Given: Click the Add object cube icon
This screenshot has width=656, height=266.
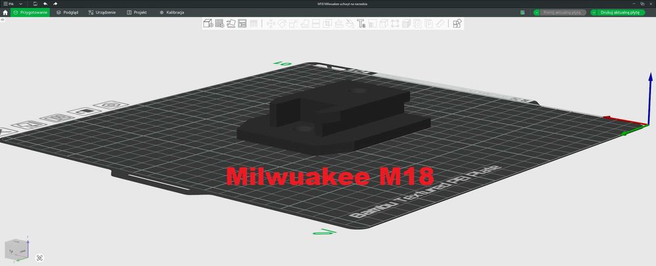Looking at the screenshot, I should click(x=208, y=24).
